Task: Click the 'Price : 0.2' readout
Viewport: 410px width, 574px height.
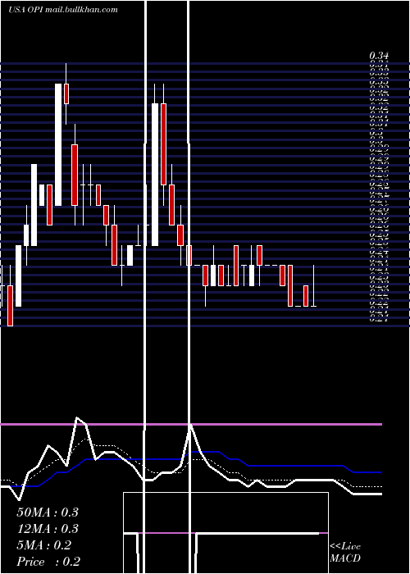Action: click(x=48, y=562)
